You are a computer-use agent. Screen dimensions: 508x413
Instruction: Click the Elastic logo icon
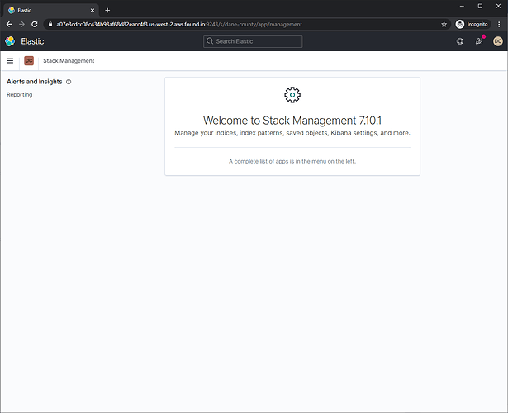click(10, 41)
